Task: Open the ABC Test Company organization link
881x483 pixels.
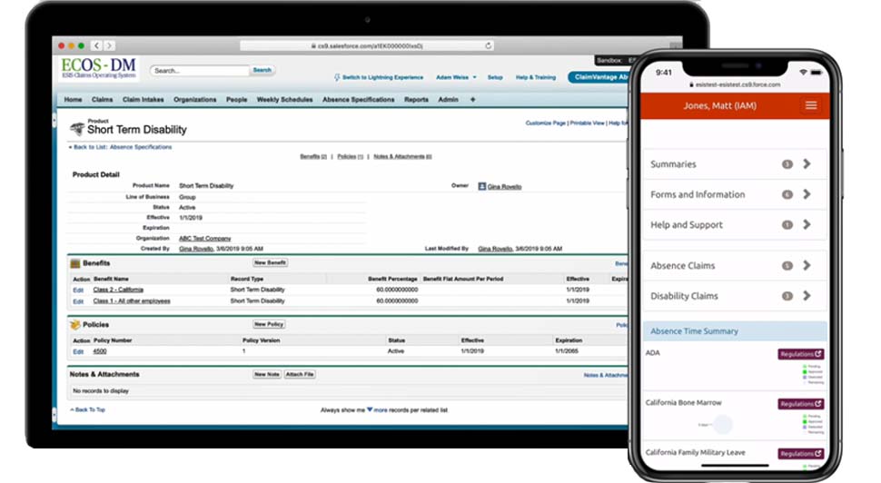Action: tap(204, 238)
